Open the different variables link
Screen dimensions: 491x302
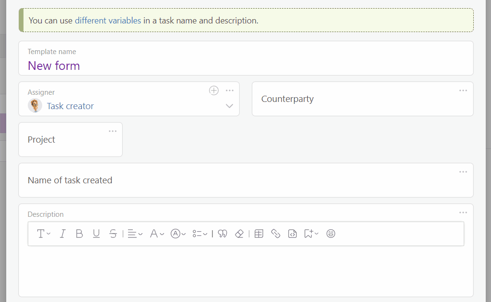[108, 21]
